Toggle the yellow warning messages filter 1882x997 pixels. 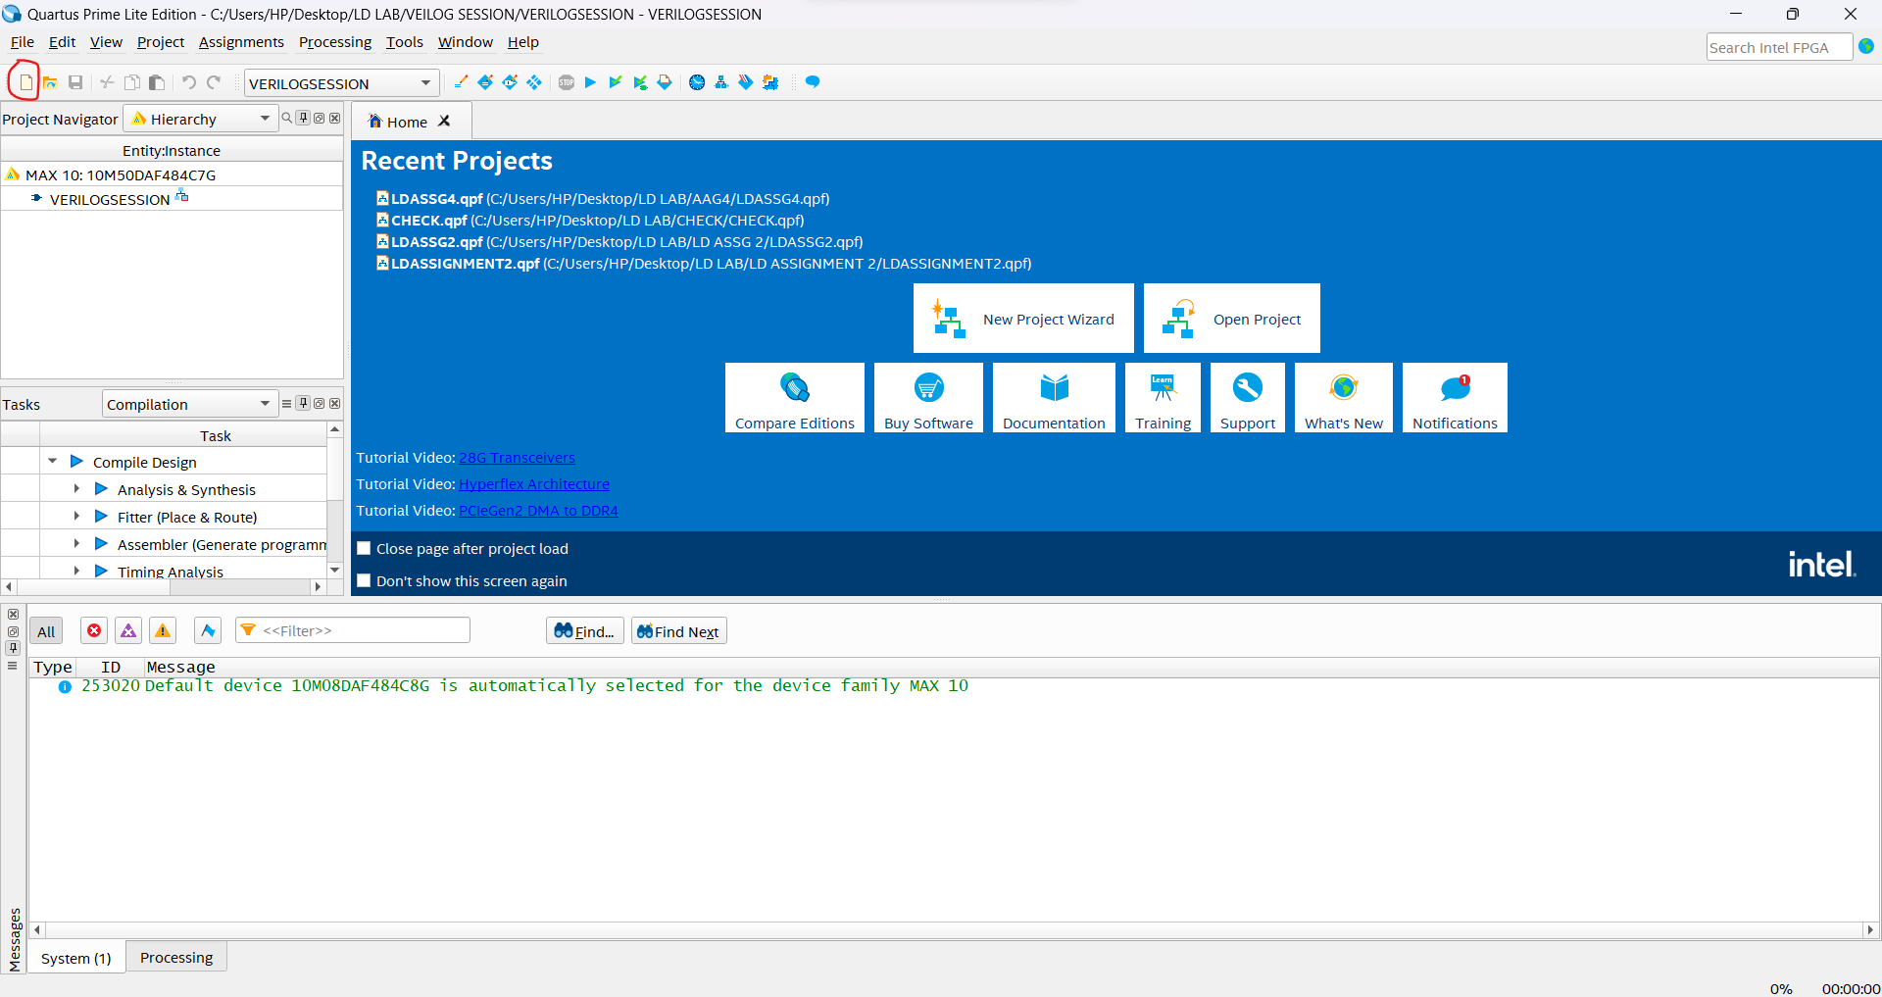pyautogui.click(x=163, y=630)
